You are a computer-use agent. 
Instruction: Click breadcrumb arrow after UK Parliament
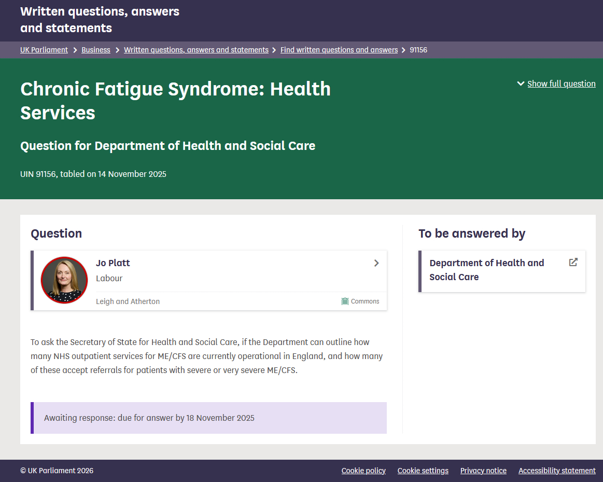tap(75, 50)
